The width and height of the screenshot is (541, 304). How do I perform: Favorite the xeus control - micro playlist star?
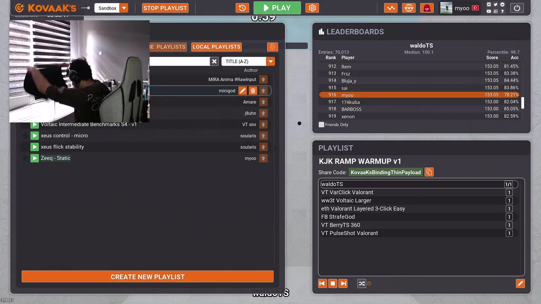pos(25,136)
